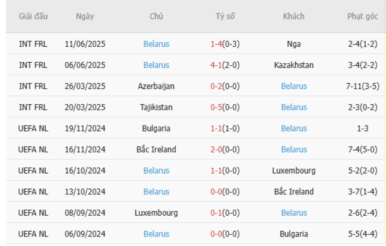This screenshot has width=386, height=246.
Task: Select the Azerbaijan home team name
Action: pyautogui.click(x=156, y=86)
